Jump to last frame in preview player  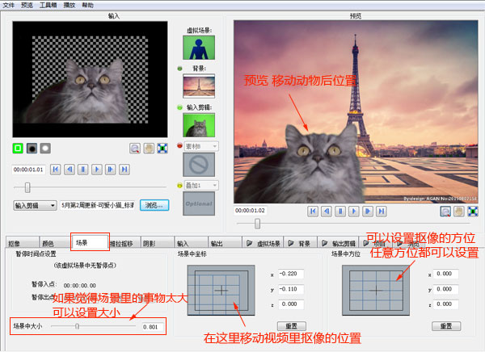pyautogui.click(x=382, y=211)
